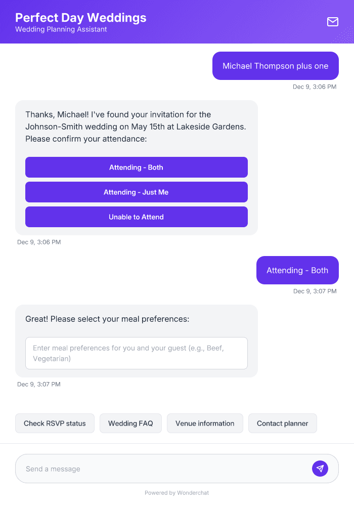354x506 pixels.
Task: Open the 'Powered by Wonderchat' link
Action: pos(176,492)
